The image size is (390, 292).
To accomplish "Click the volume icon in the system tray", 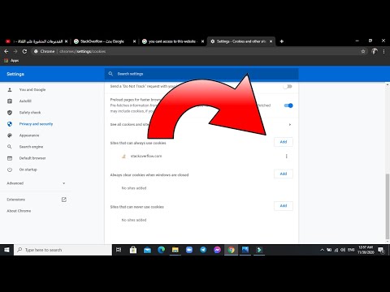I will 343,250.
